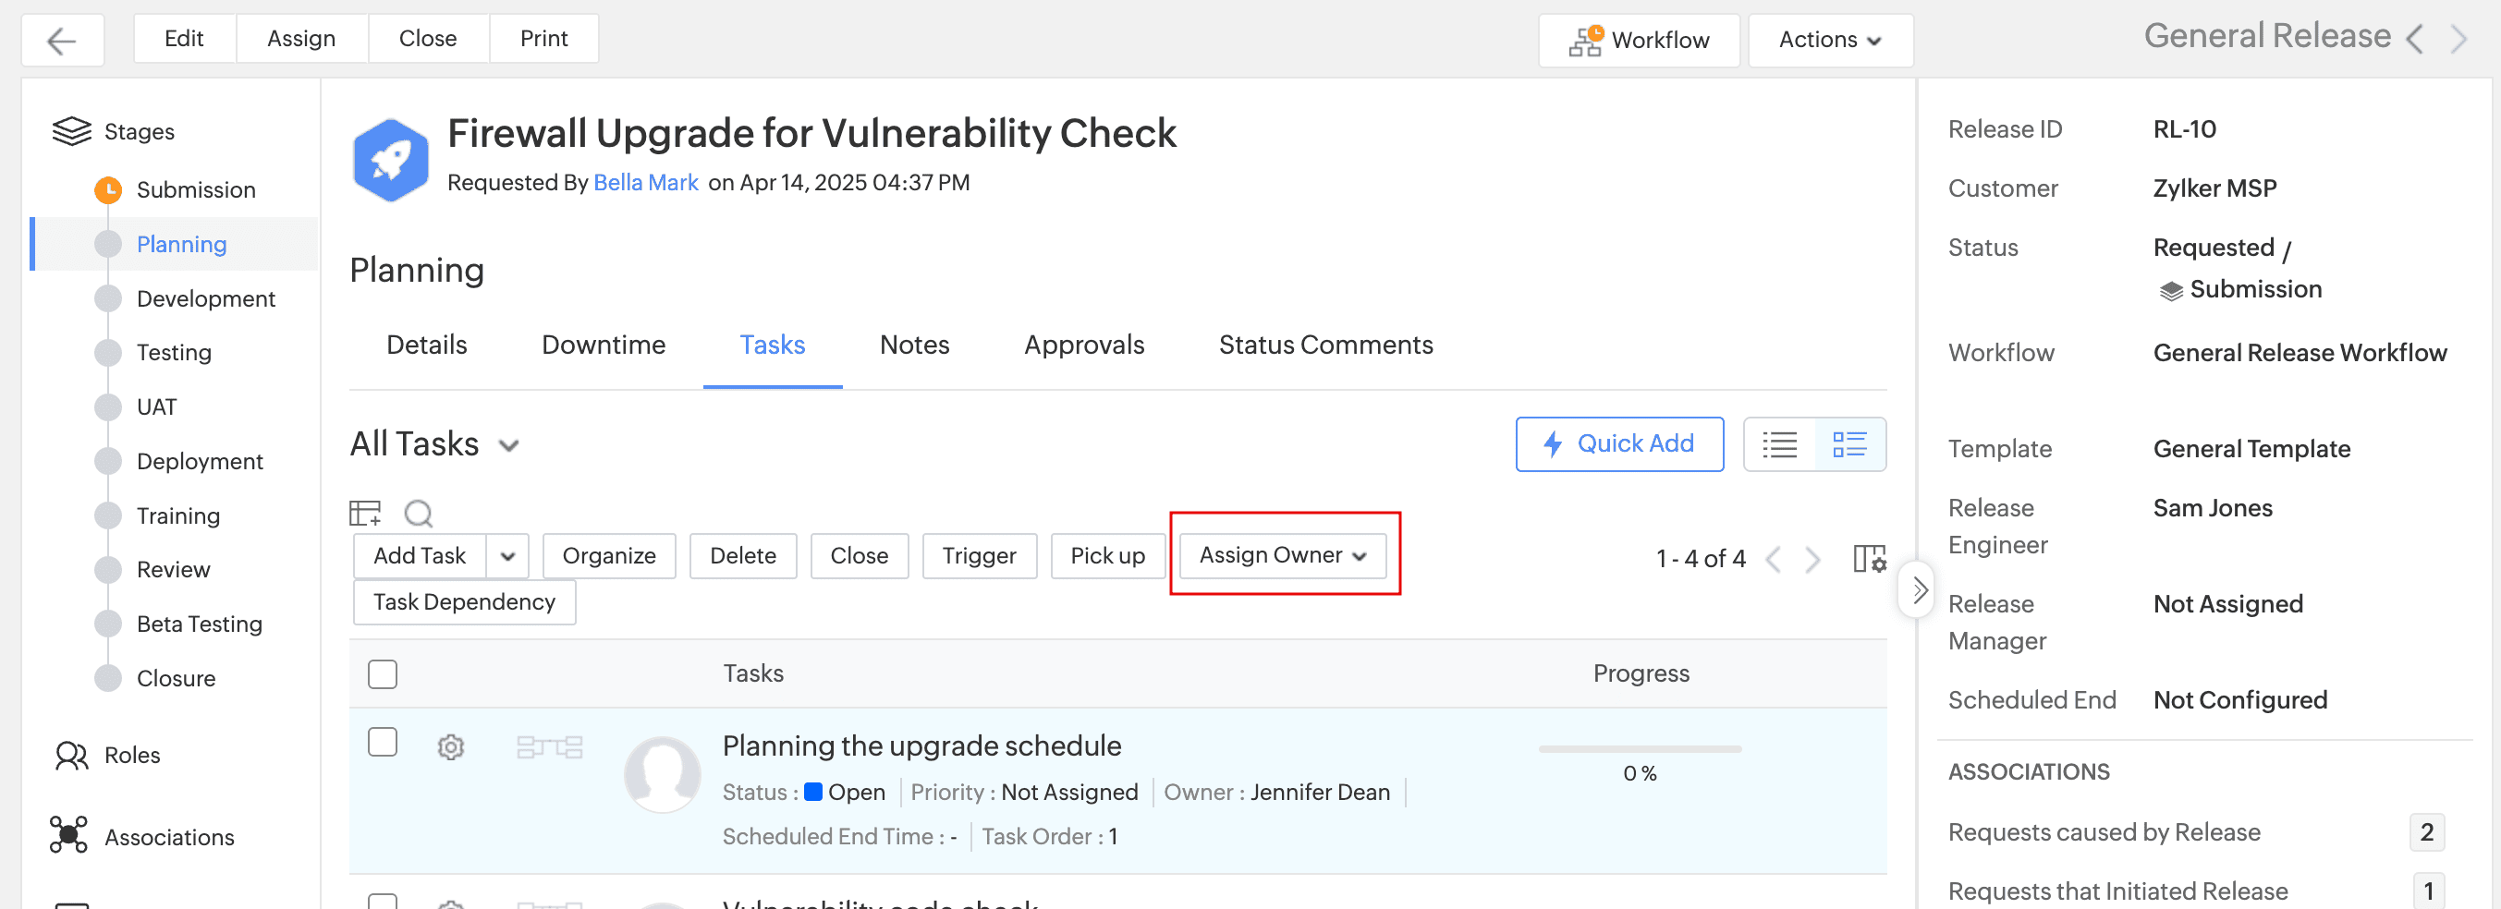Image resolution: width=2501 pixels, height=909 pixels.
Task: Switch to the Downtime tab
Action: pos(603,345)
